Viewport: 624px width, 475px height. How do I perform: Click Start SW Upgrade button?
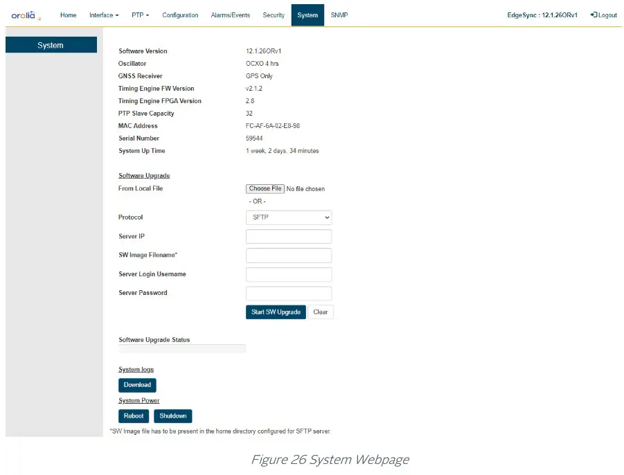(276, 312)
